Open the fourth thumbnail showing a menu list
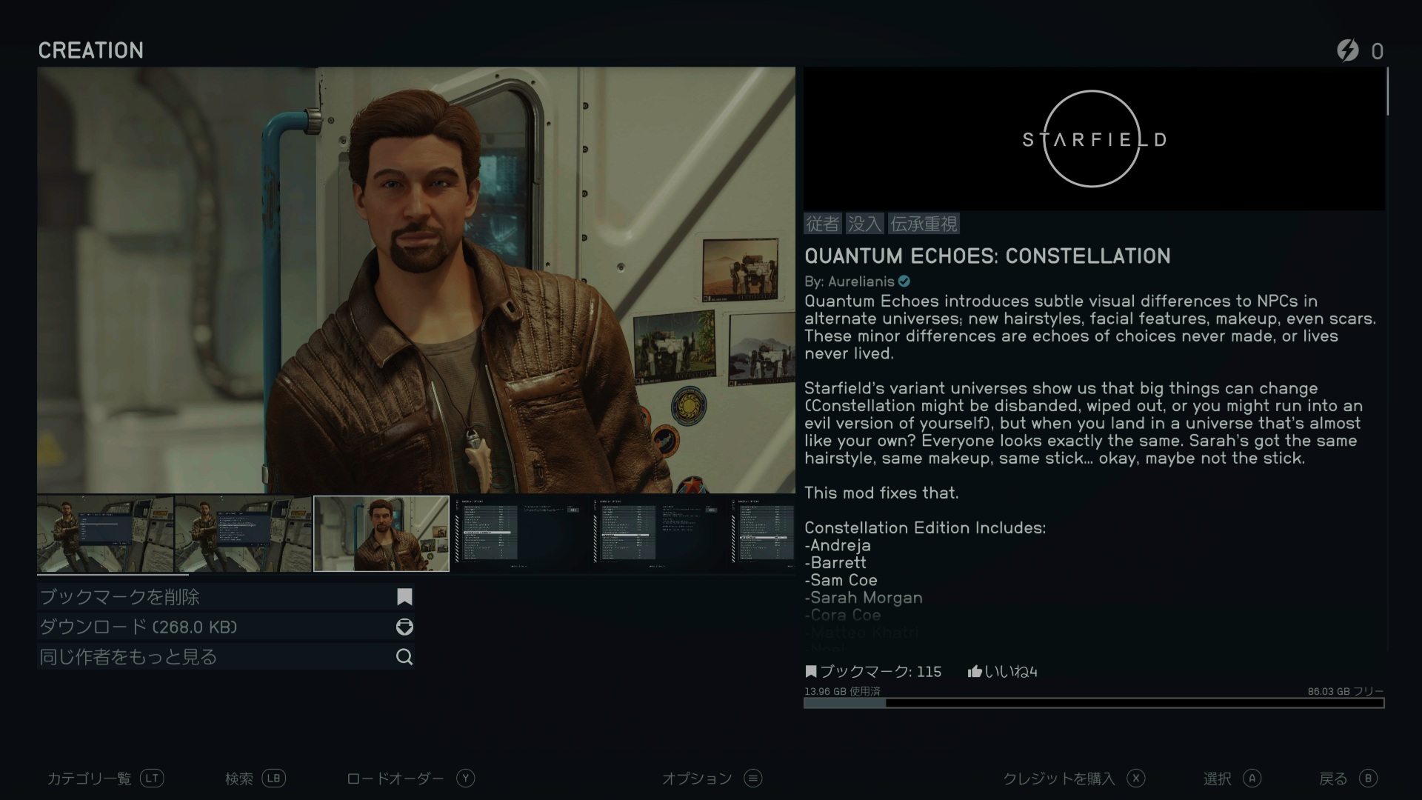1422x800 pixels. (x=519, y=533)
